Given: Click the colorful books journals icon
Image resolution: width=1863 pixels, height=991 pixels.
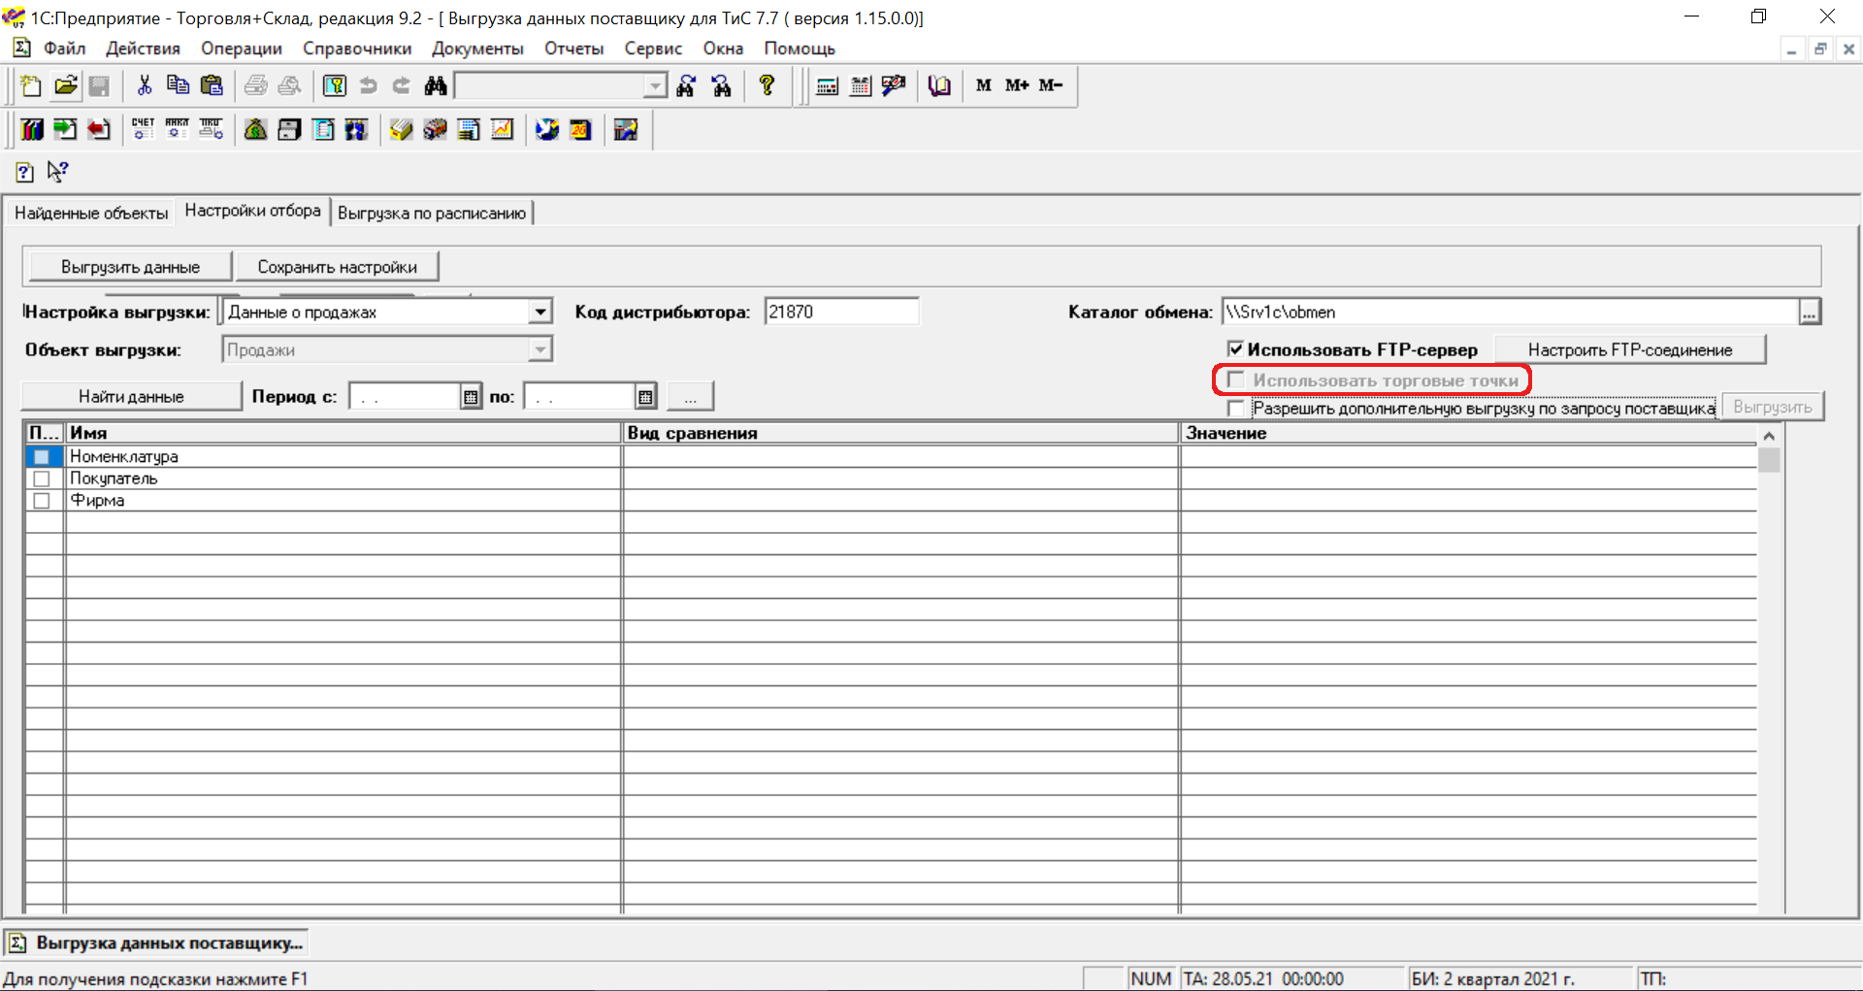Looking at the screenshot, I should coord(32,129).
